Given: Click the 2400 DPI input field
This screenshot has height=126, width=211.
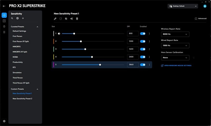Looking at the screenshot, I should pos(133,57).
